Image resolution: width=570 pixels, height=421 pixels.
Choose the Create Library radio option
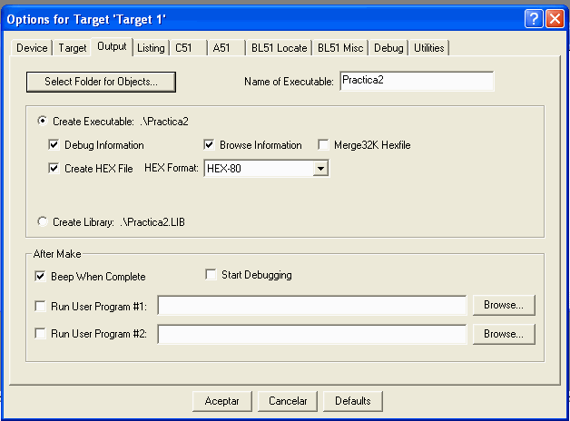coord(43,222)
